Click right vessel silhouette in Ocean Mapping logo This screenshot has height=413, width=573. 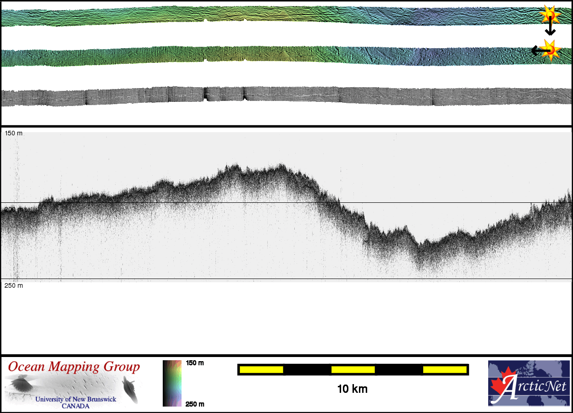point(131,389)
